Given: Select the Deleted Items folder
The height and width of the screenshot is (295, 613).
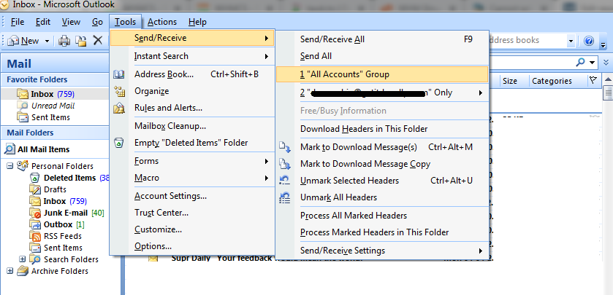Looking at the screenshot, I should (69, 178).
